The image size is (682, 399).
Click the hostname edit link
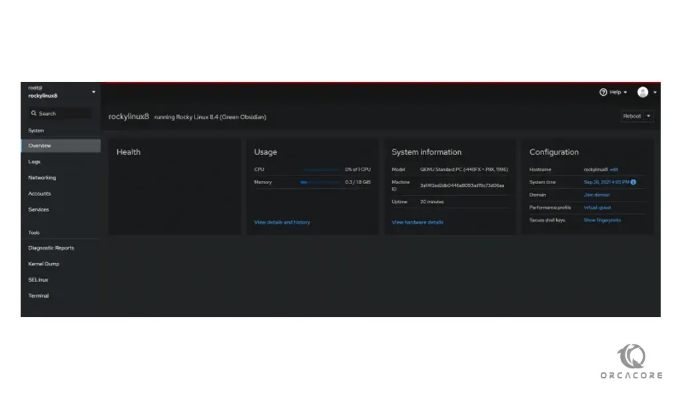click(613, 170)
